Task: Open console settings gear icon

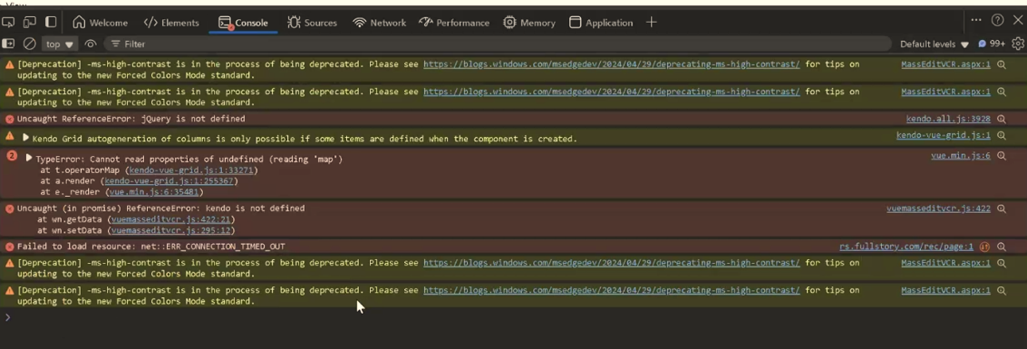Action: coord(1018,44)
